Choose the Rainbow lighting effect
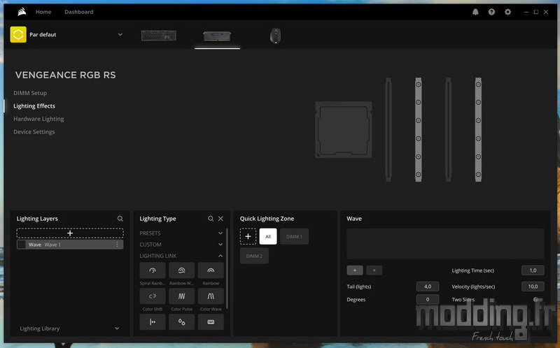Image resolution: width=560 pixels, height=348 pixels. (x=211, y=270)
